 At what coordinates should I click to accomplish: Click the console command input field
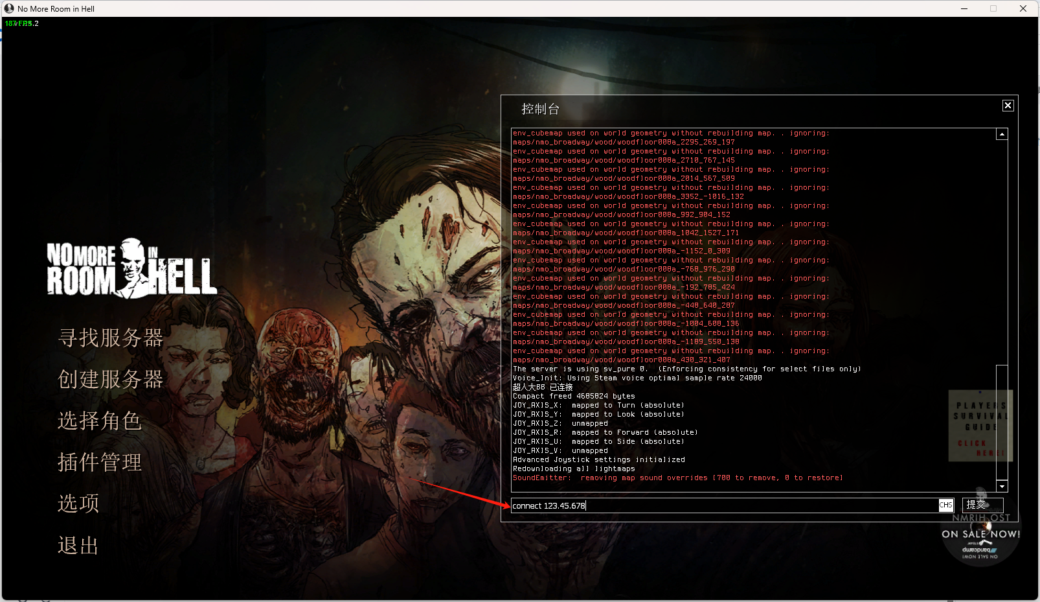click(x=725, y=505)
